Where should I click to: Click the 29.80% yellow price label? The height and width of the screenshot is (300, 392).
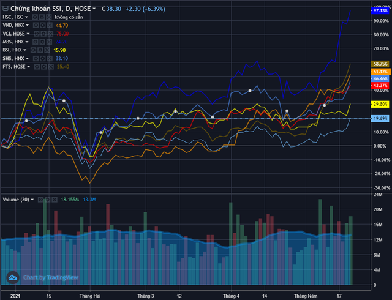[380, 104]
